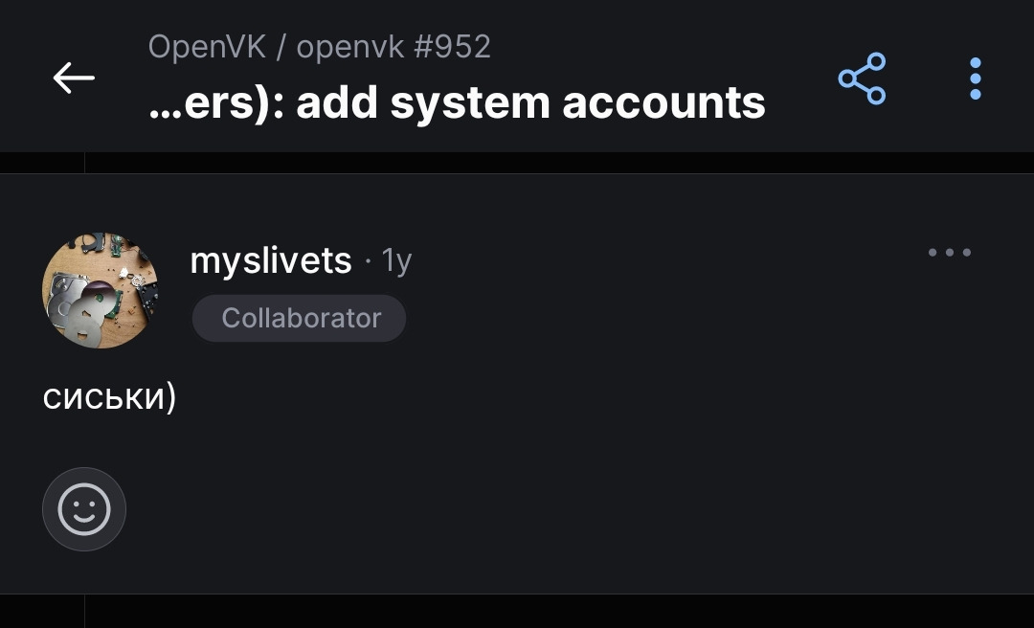Image resolution: width=1034 pixels, height=628 pixels.
Task: Tap the Collaborator badge
Action: (x=299, y=318)
